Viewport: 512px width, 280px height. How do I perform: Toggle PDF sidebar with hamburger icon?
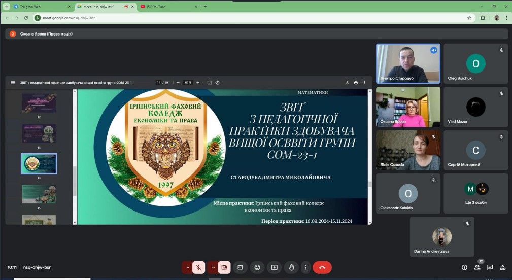click(13, 83)
